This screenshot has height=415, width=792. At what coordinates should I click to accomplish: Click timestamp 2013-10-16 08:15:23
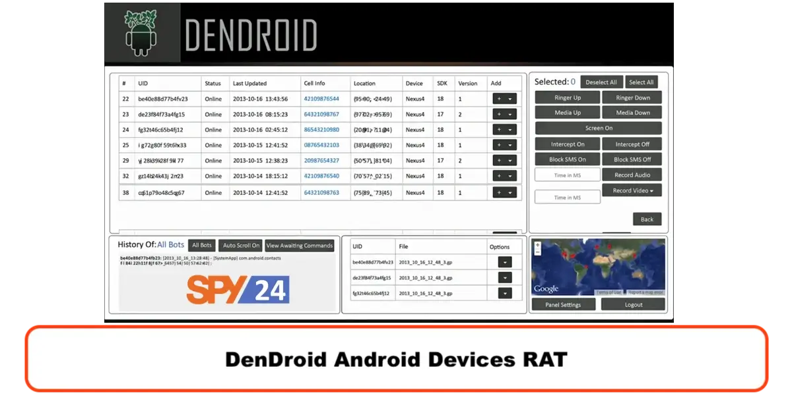tap(260, 114)
